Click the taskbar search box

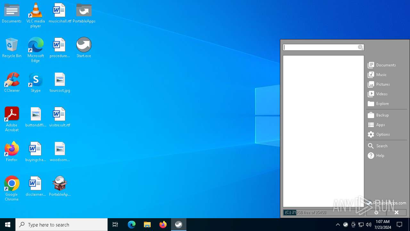(61, 225)
